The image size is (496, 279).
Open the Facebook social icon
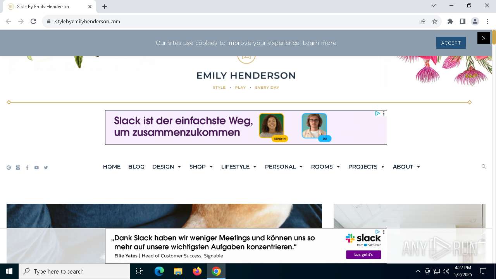pyautogui.click(x=27, y=168)
